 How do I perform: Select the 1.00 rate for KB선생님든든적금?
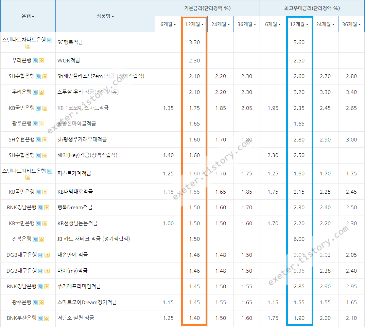168,223
